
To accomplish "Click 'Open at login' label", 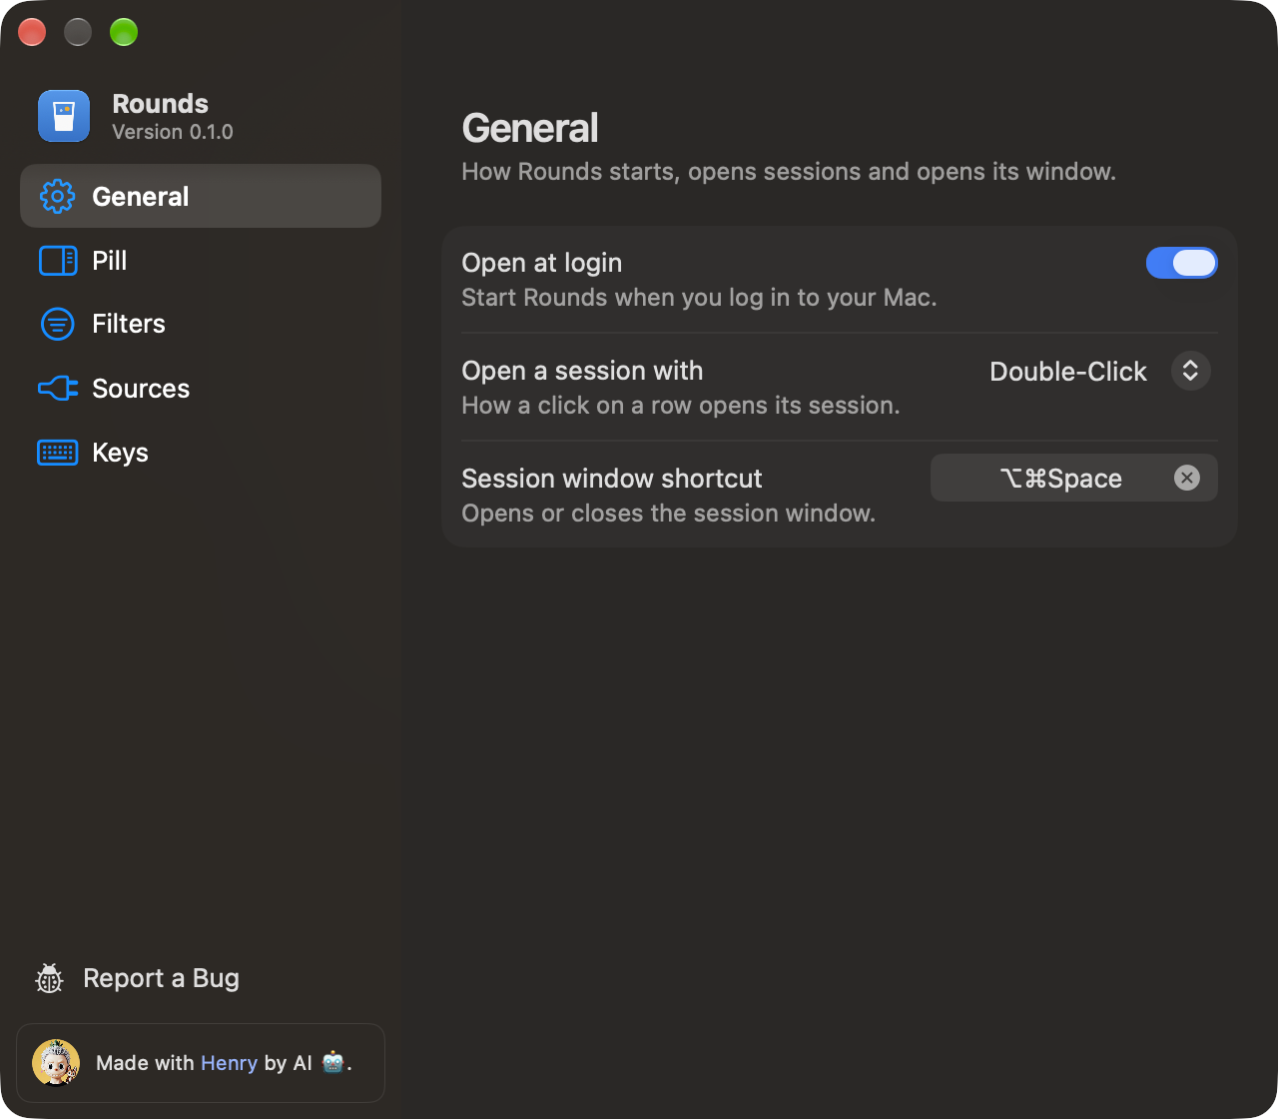I will (542, 263).
